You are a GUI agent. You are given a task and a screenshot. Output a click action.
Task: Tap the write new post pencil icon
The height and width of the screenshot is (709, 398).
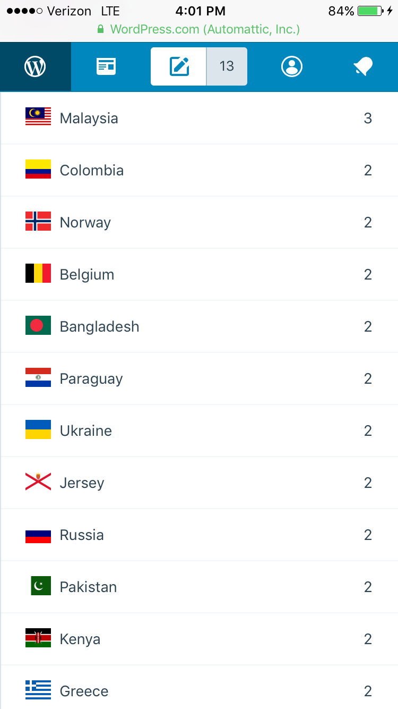(179, 66)
